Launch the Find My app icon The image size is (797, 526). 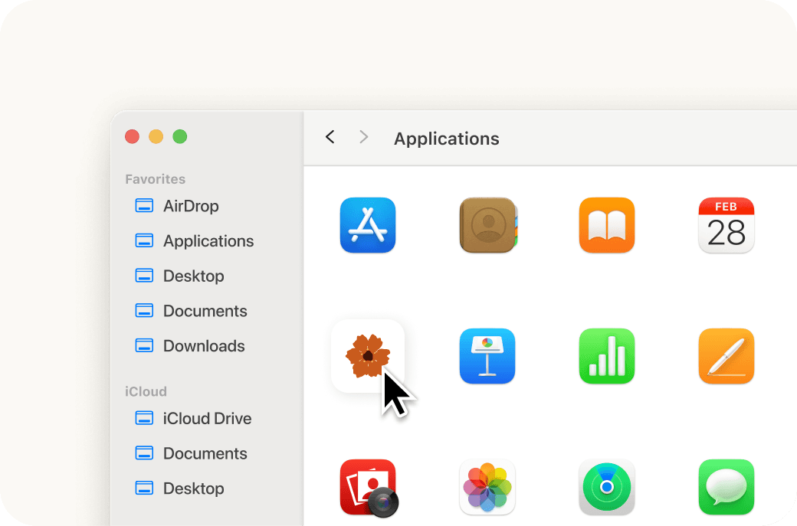click(607, 487)
